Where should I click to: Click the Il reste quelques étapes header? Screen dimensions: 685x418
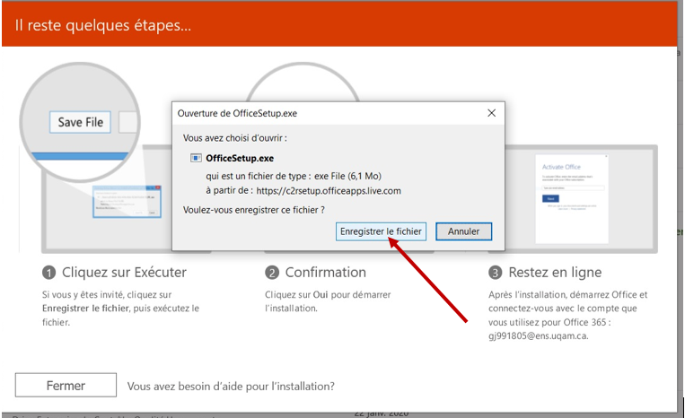pyautogui.click(x=103, y=25)
